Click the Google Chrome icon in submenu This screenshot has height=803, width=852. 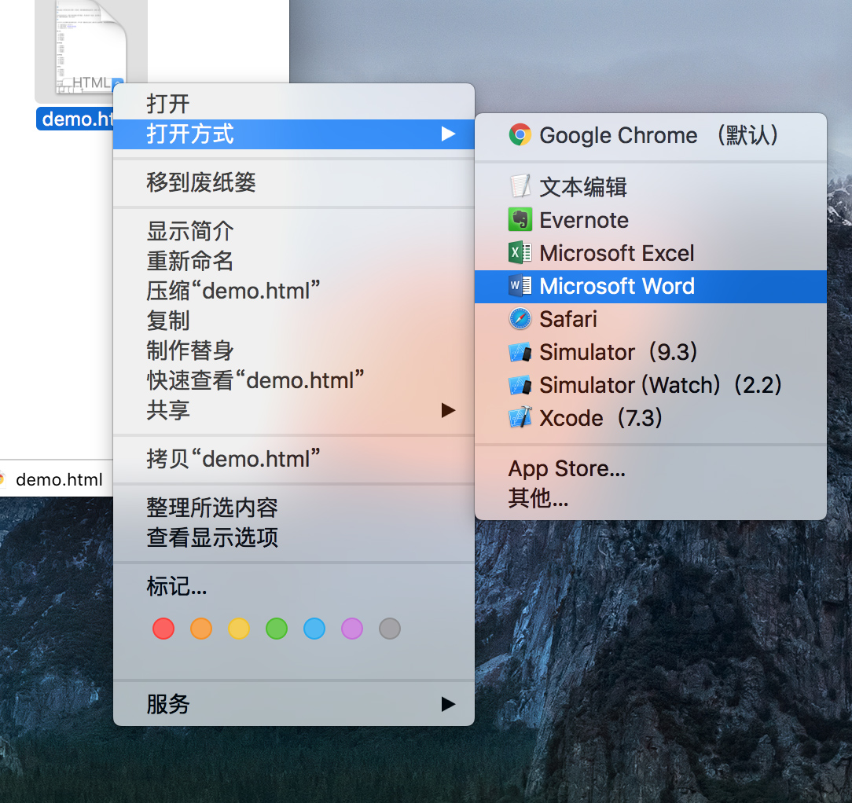520,134
